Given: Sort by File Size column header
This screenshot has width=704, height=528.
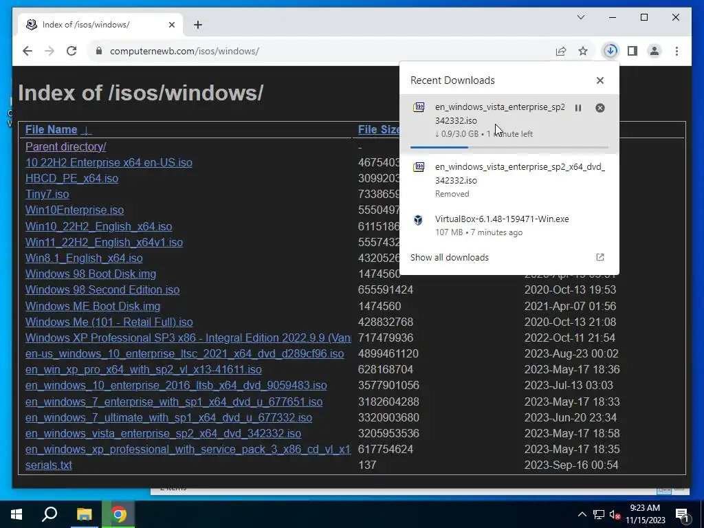Looking at the screenshot, I should pos(379,130).
